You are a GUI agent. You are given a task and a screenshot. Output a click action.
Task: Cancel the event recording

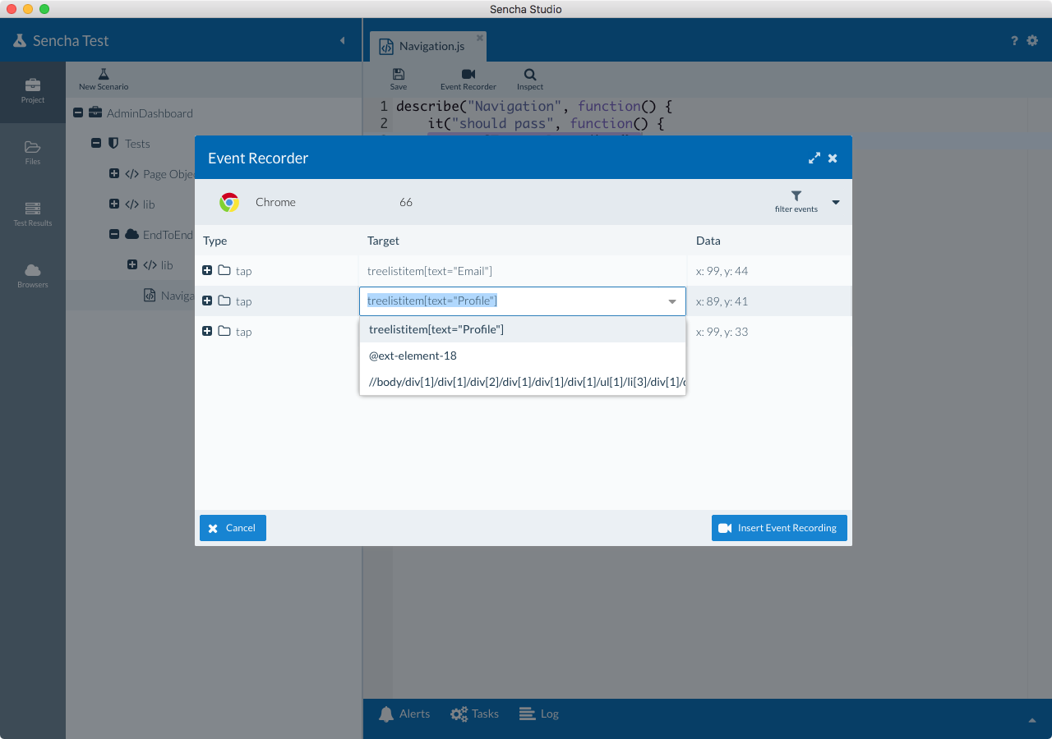tap(233, 528)
